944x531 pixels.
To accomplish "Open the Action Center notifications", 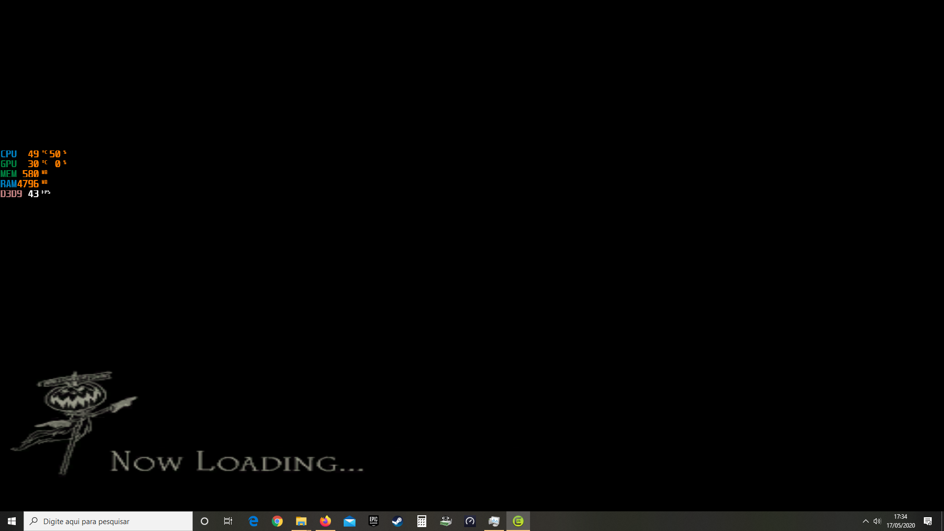I will [928, 521].
